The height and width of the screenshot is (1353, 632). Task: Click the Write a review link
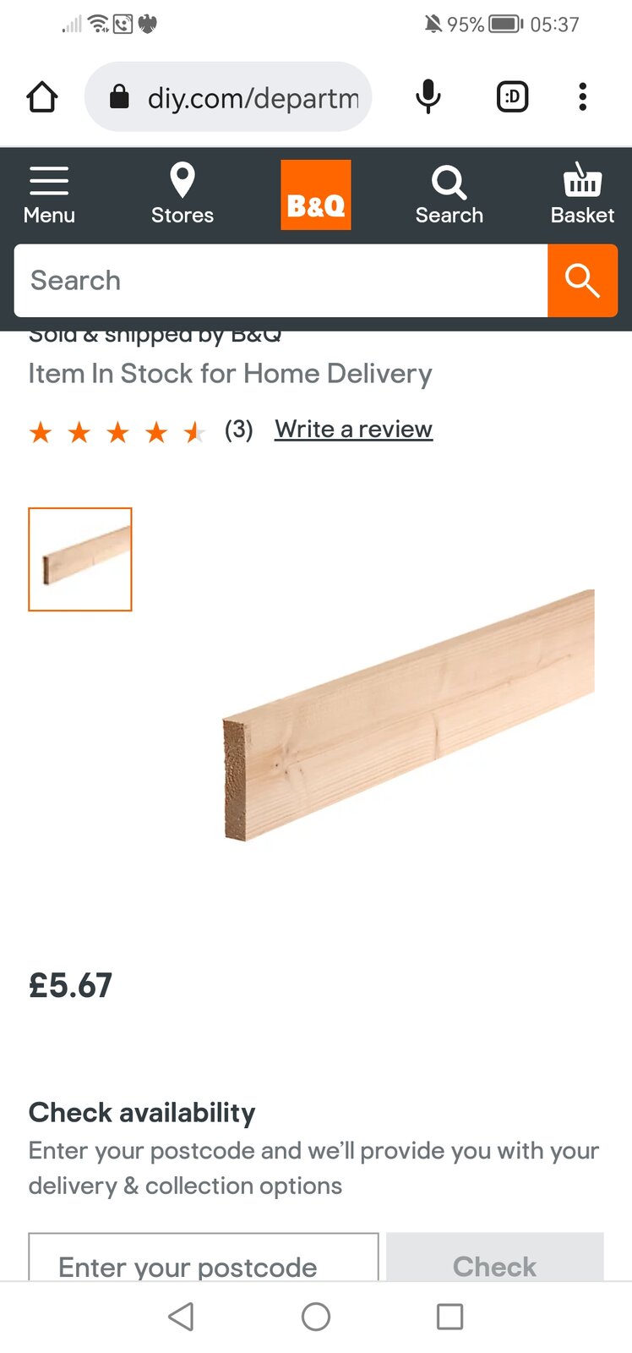[353, 430]
